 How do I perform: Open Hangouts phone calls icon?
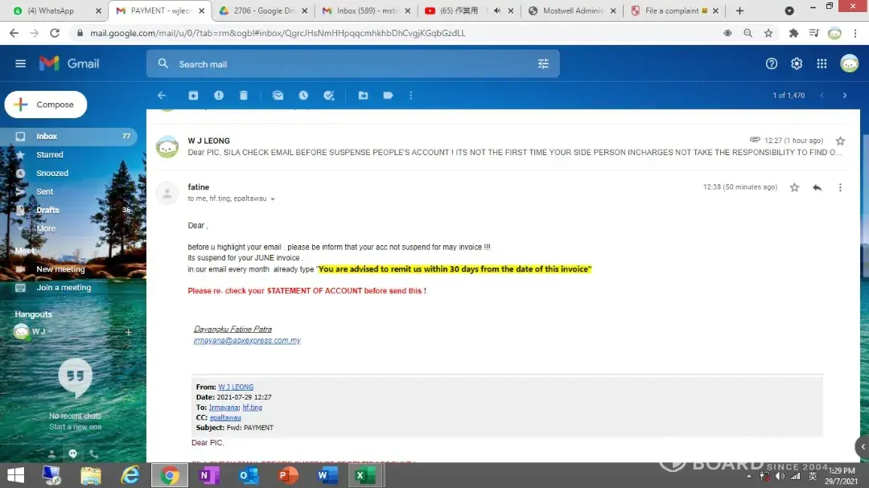pyautogui.click(x=93, y=453)
